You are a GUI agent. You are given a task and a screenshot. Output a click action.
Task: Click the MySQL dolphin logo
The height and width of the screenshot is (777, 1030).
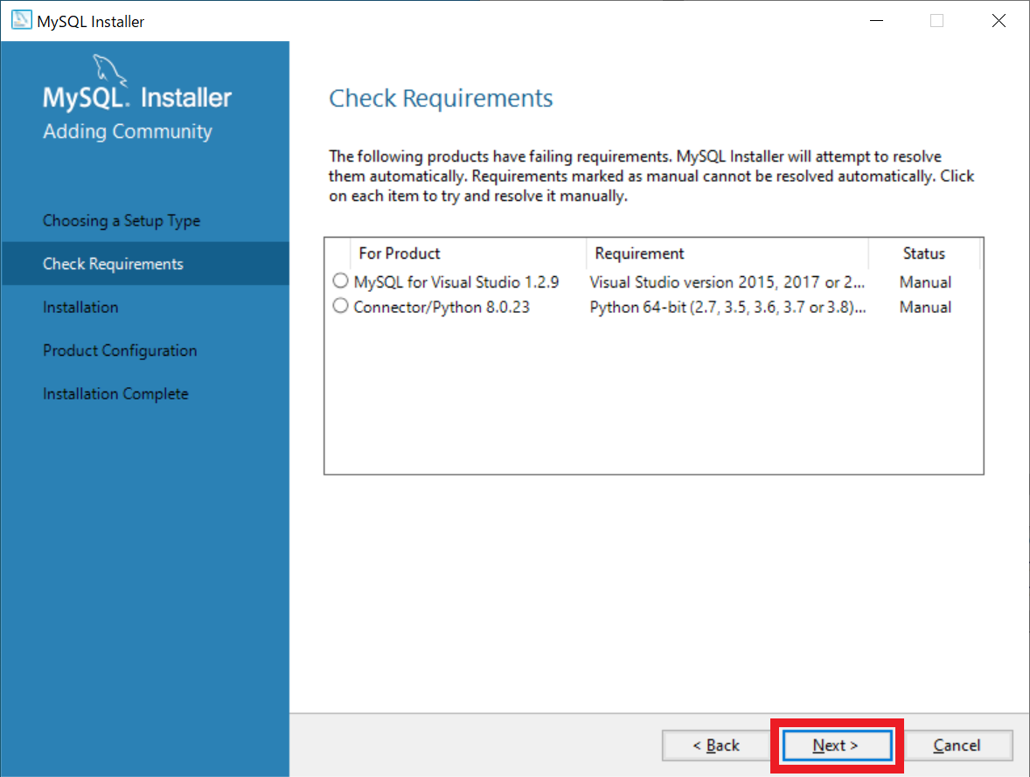[109, 70]
